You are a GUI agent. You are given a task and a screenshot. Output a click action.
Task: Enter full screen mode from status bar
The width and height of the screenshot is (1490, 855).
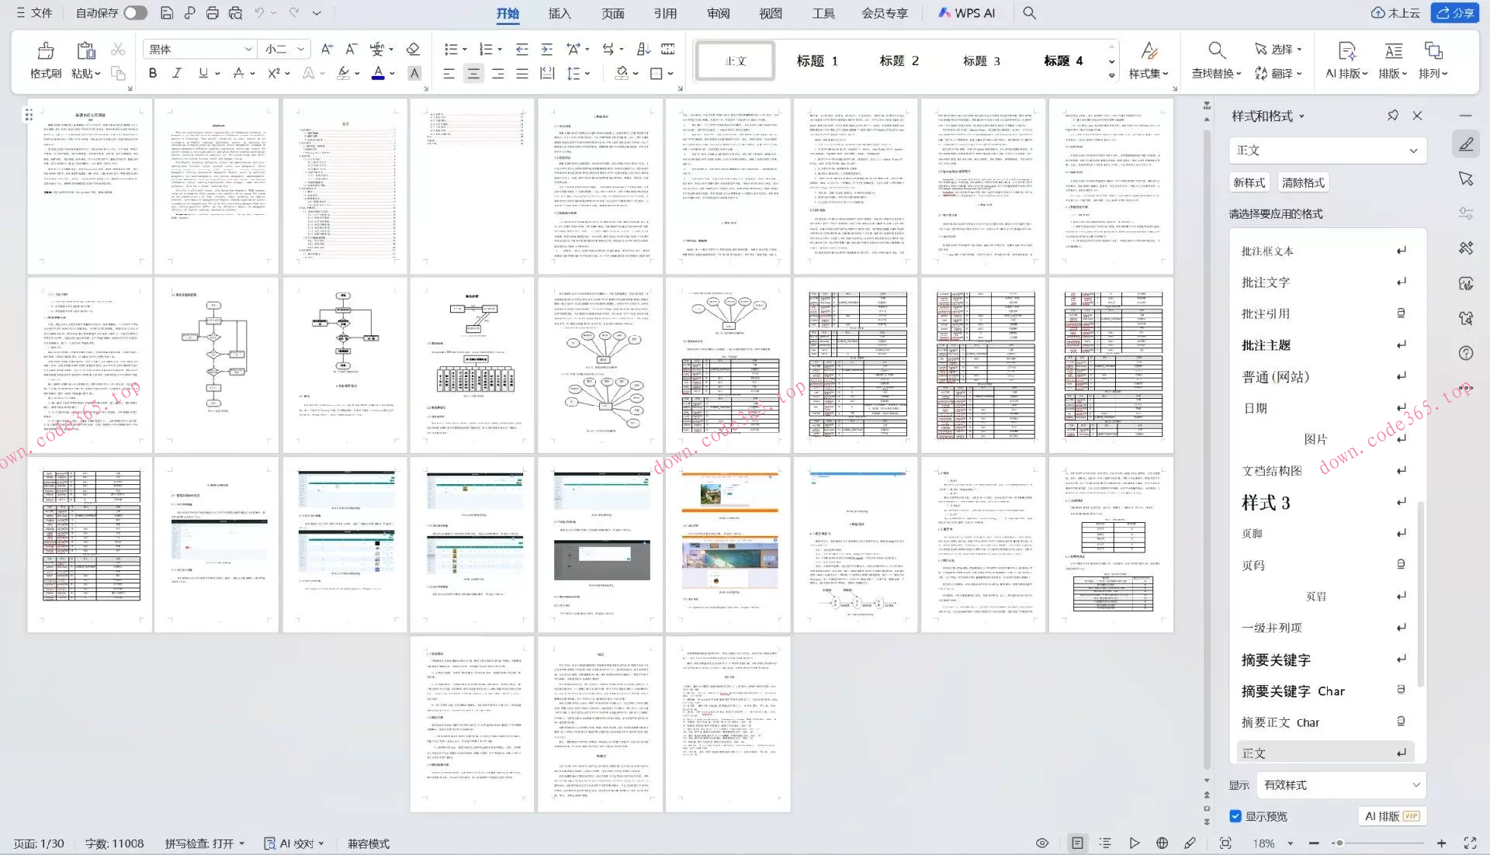click(1470, 843)
